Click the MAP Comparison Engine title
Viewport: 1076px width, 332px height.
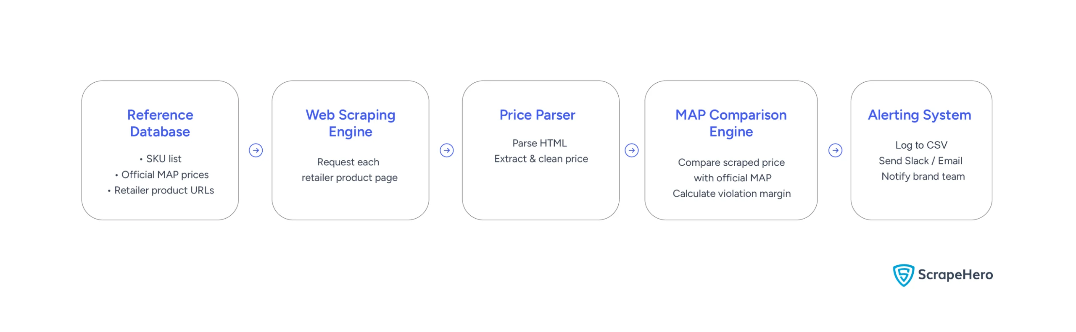tap(731, 123)
